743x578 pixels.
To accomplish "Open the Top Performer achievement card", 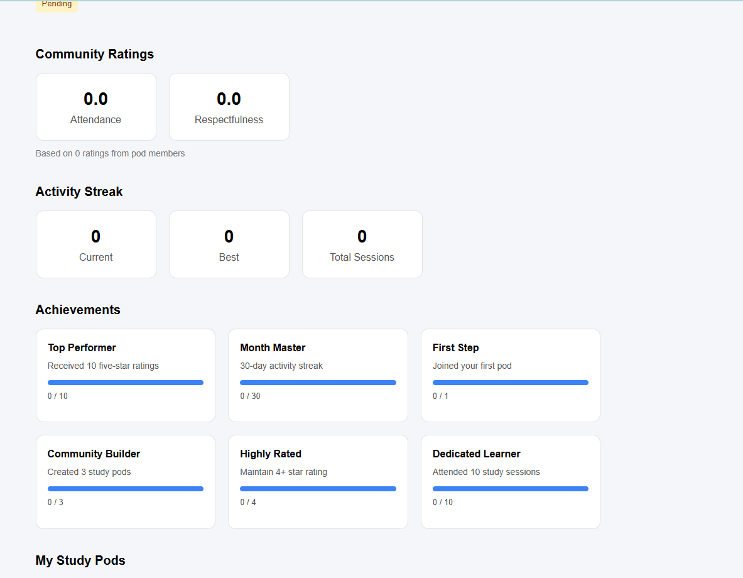I will tap(126, 375).
